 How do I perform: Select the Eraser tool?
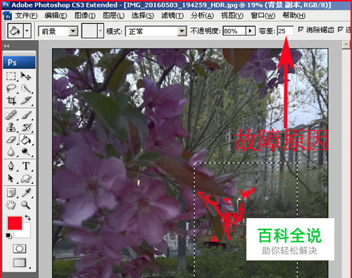[x=11, y=140]
